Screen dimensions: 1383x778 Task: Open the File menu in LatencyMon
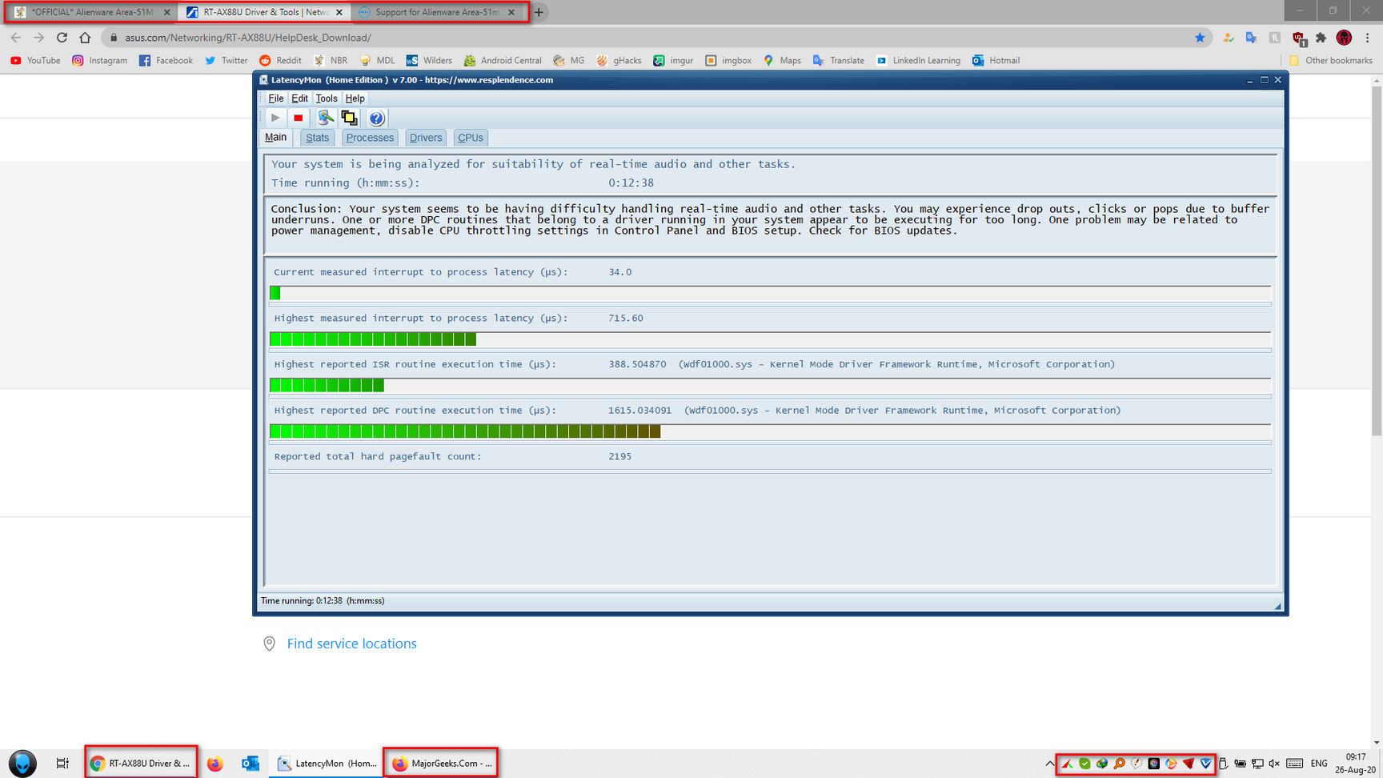click(275, 98)
